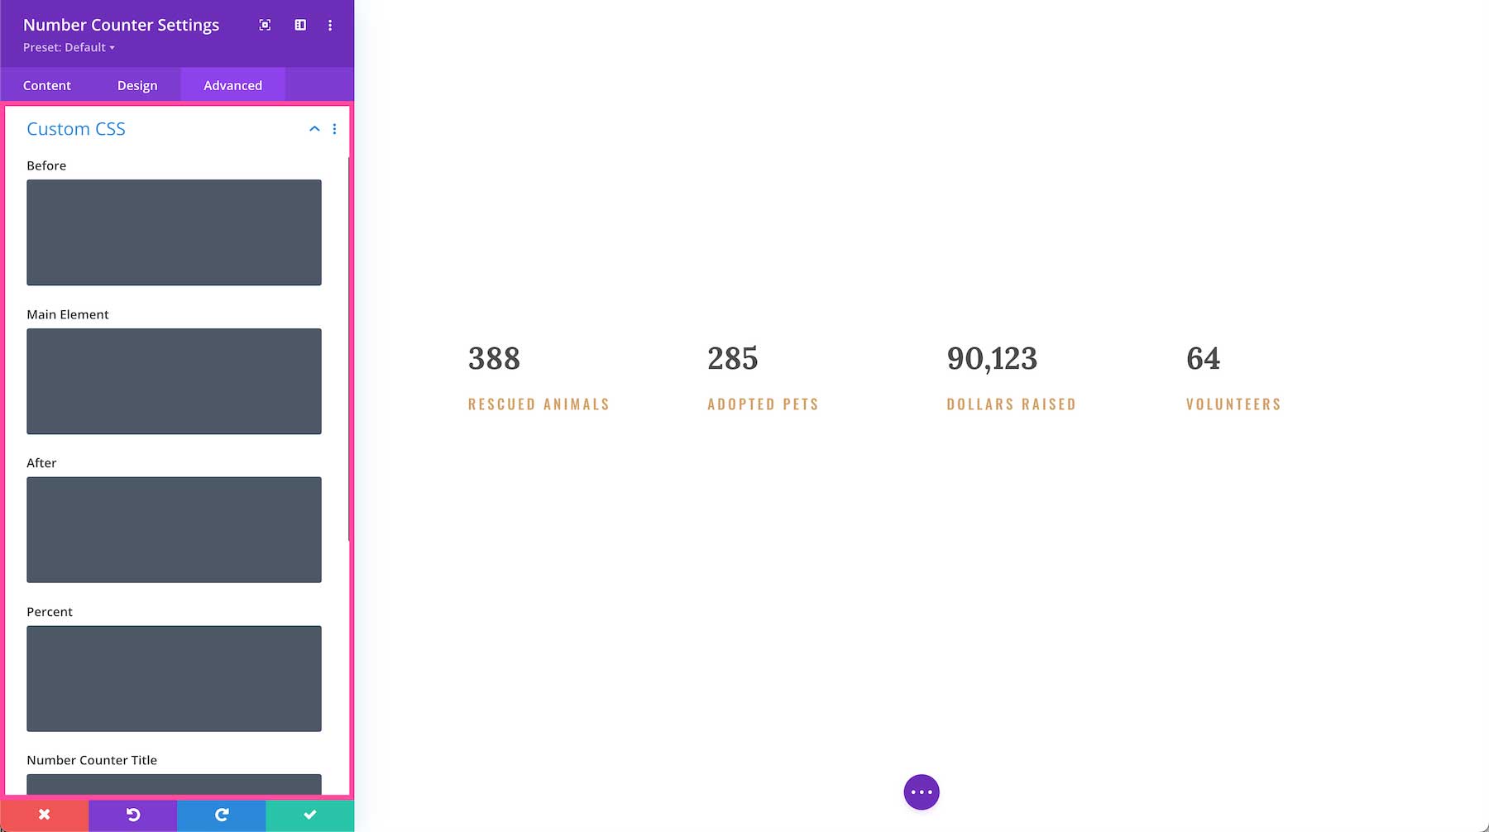Screen dimensions: 1489x832
Task: Open the floating purple ellipsis builder button
Action: [921, 791]
